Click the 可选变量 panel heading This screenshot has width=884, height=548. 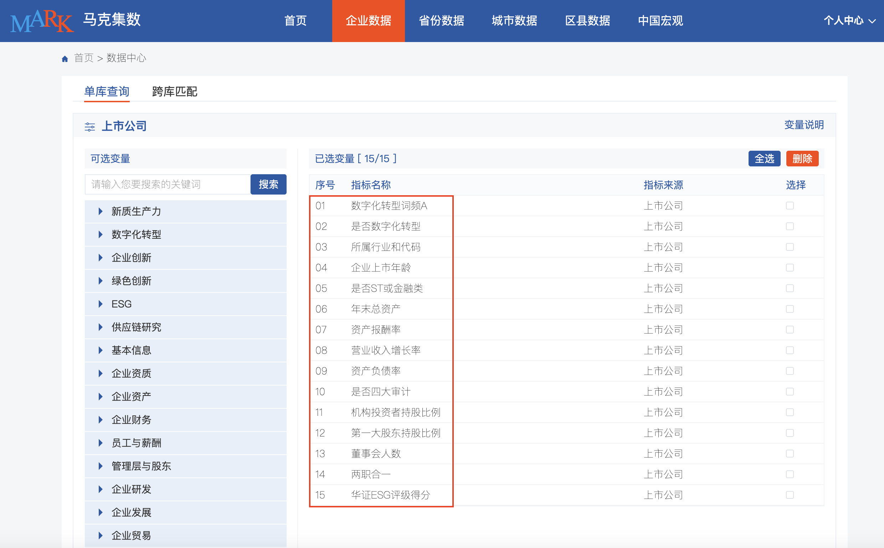tap(110, 159)
